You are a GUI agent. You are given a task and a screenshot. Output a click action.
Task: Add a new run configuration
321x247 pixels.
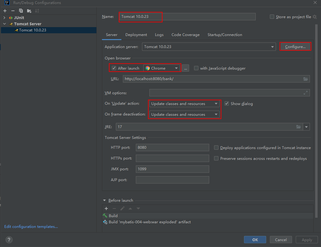click(5, 11)
